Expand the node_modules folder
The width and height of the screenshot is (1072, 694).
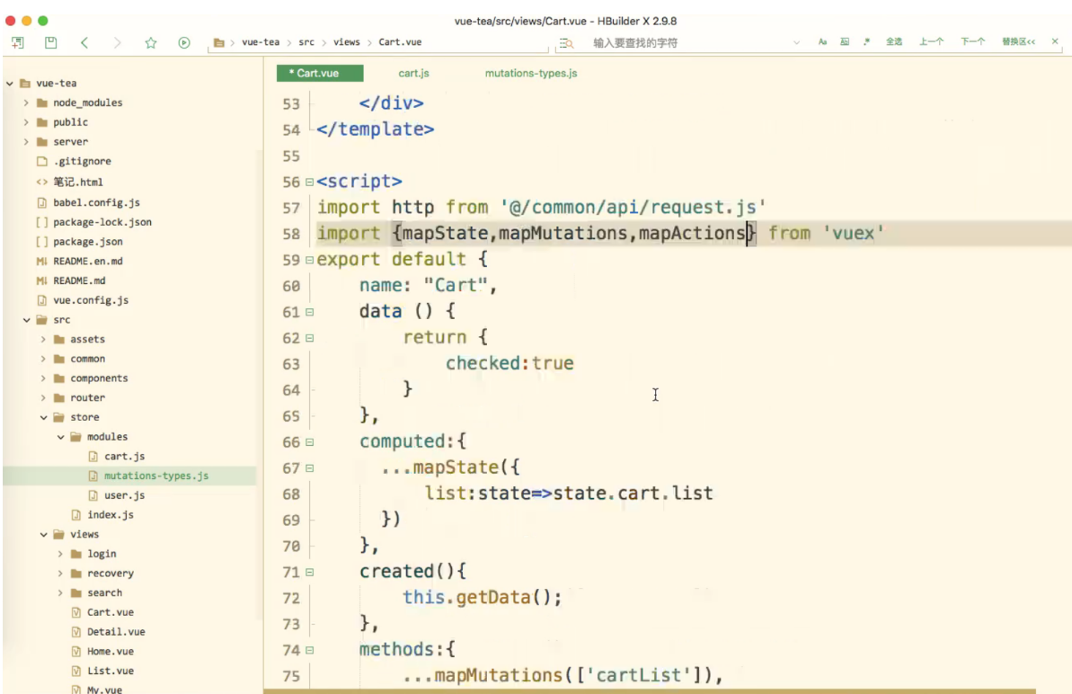(x=26, y=102)
